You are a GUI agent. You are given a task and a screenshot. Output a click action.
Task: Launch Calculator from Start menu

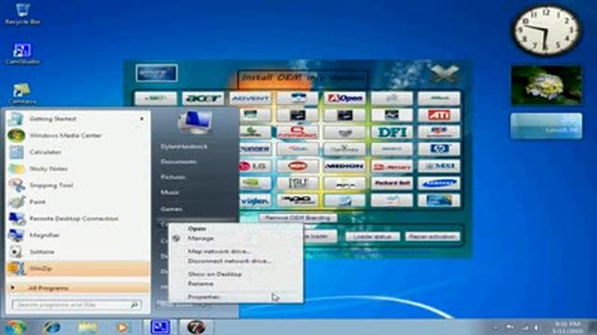tap(78, 152)
